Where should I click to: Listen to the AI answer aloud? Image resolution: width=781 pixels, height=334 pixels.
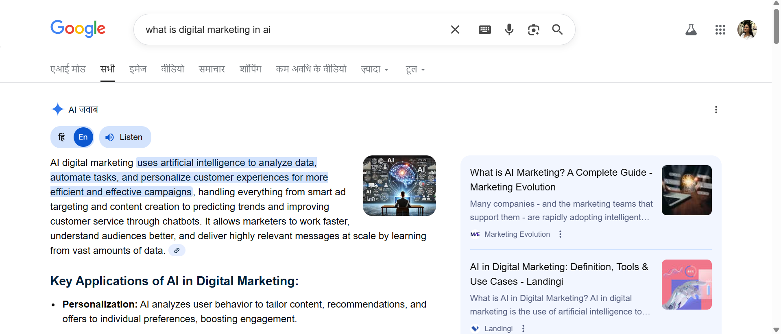[x=125, y=137]
